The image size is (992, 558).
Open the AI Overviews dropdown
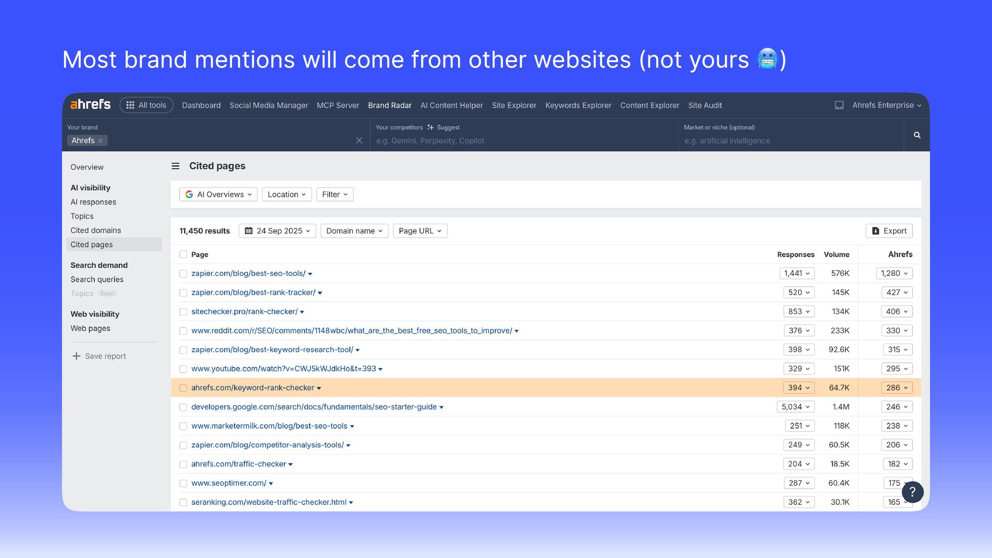[219, 195]
